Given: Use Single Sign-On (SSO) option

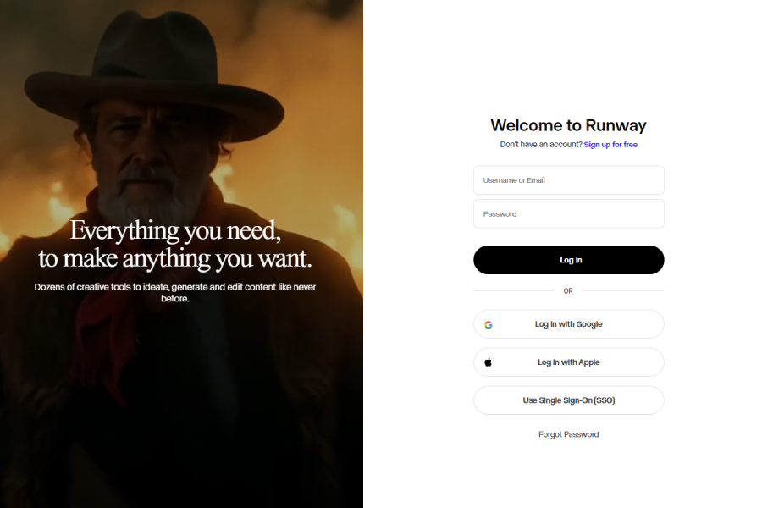Looking at the screenshot, I should coord(569,400).
